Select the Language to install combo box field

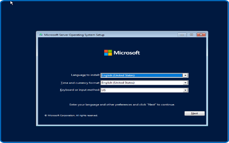click(144, 75)
